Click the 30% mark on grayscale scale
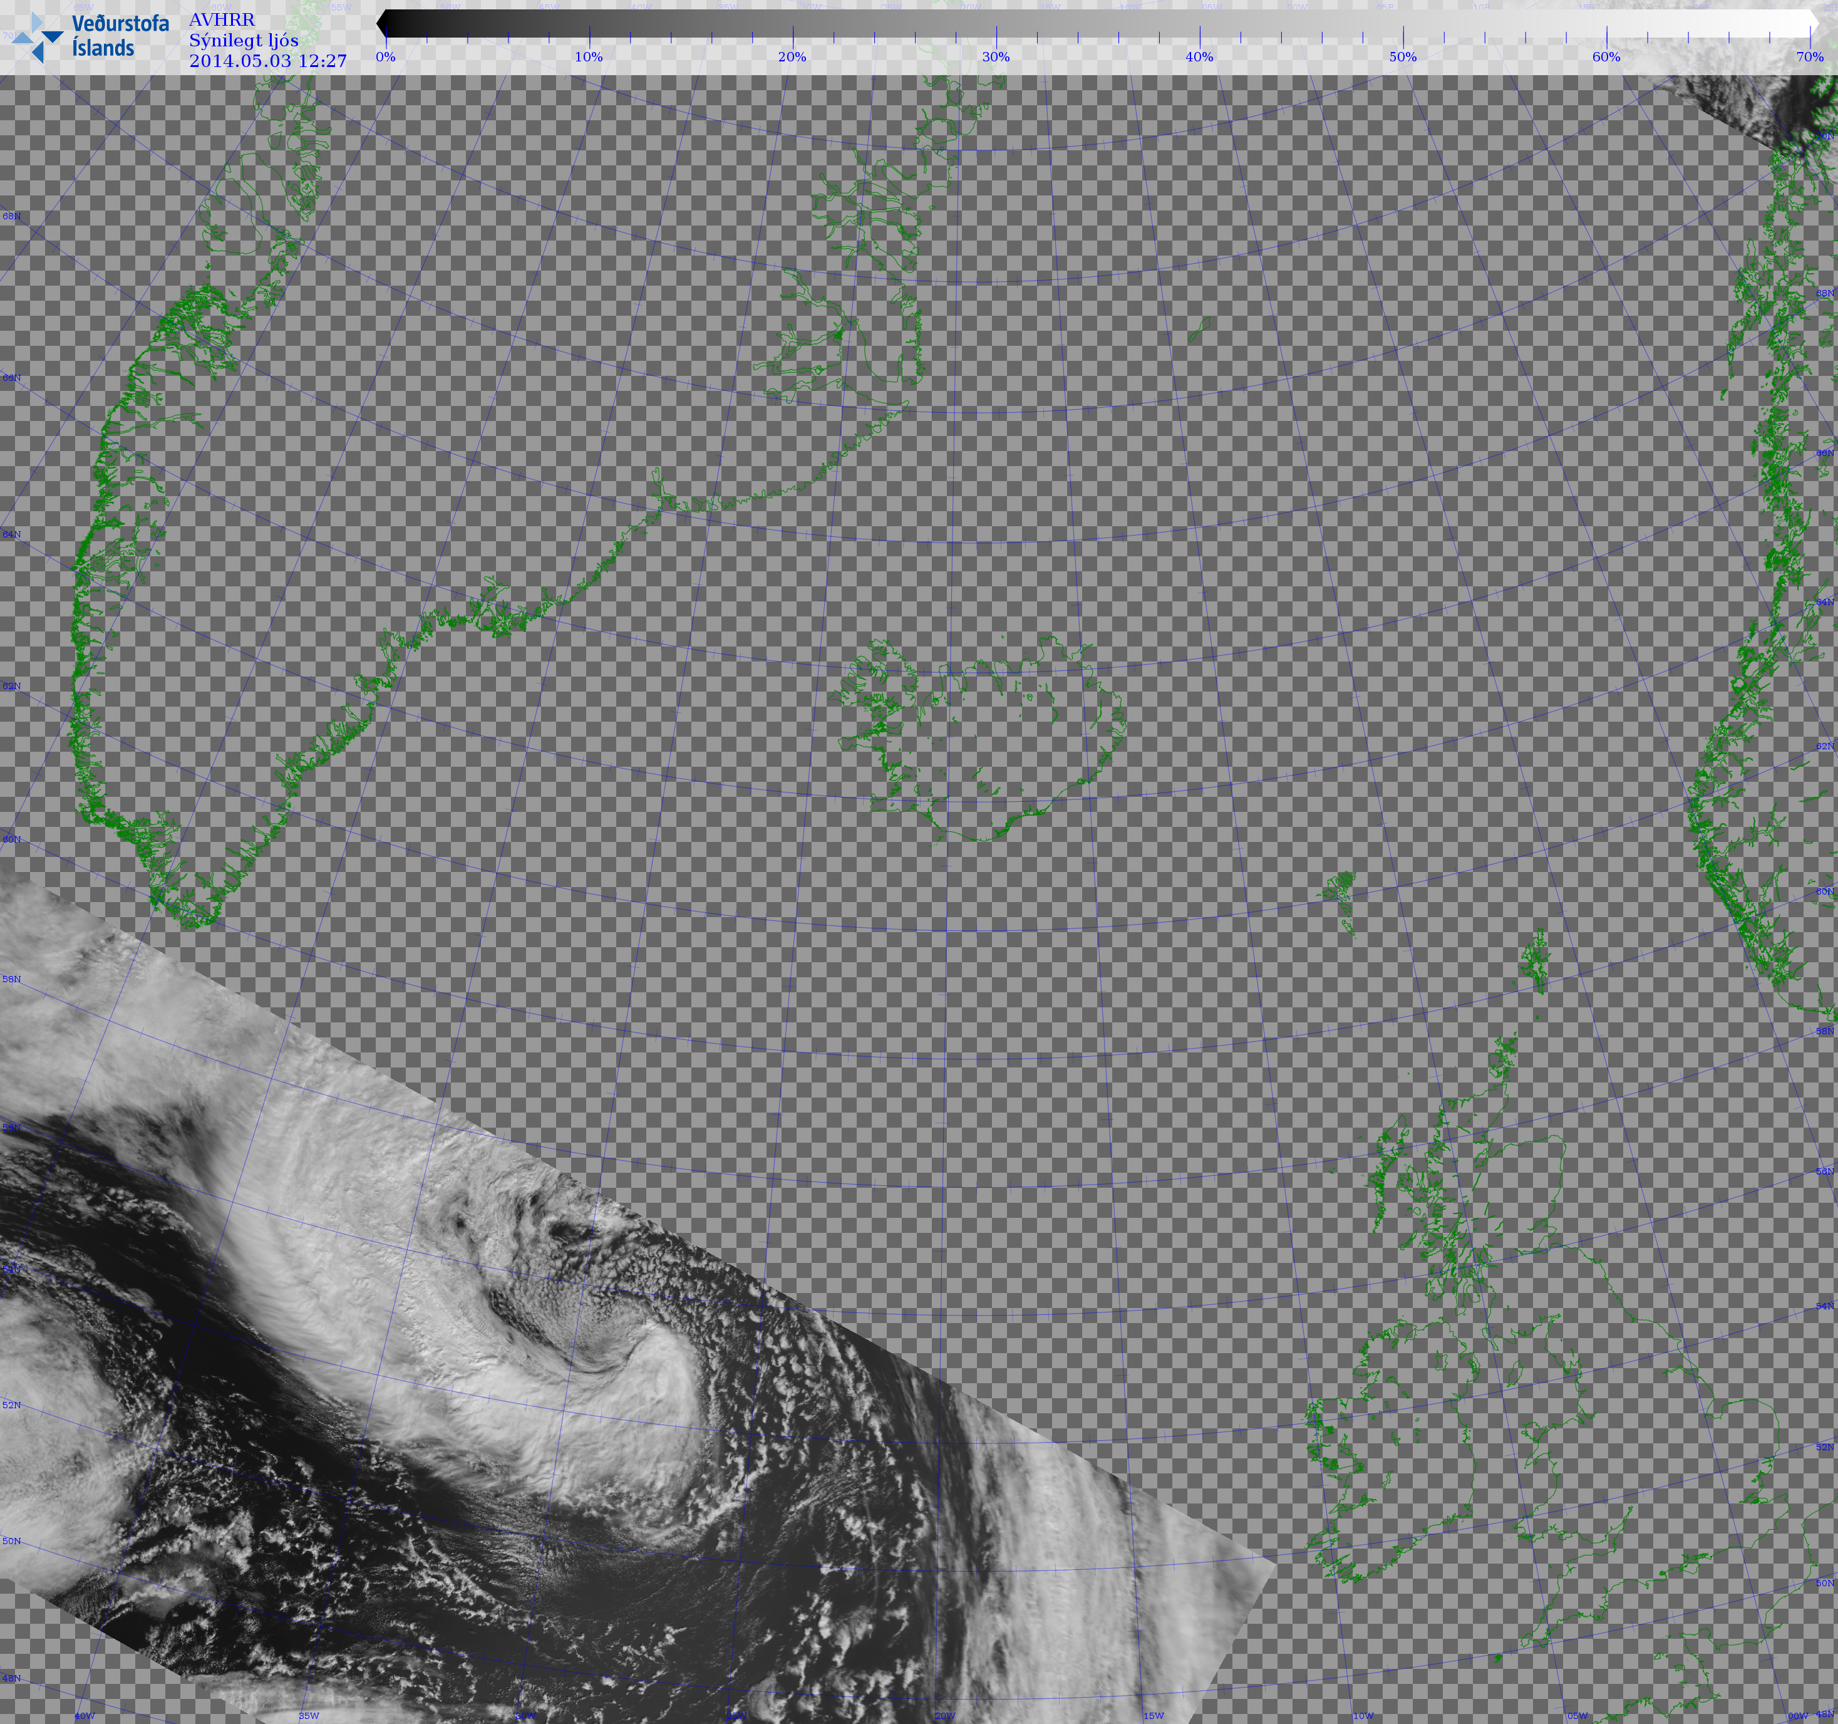Screen dimensions: 1838x1724 [996, 56]
